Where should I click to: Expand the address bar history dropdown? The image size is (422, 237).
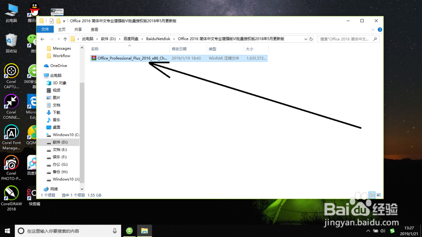(x=306, y=39)
